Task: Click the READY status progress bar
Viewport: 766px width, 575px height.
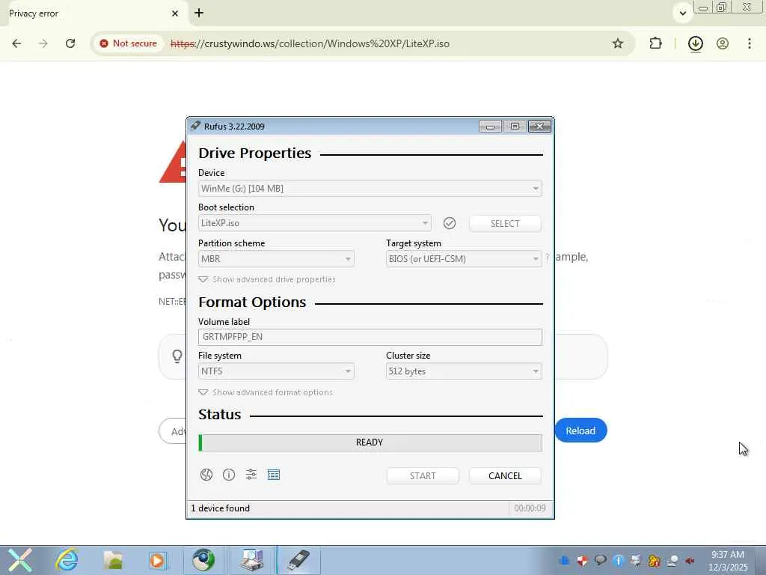Action: [x=370, y=442]
